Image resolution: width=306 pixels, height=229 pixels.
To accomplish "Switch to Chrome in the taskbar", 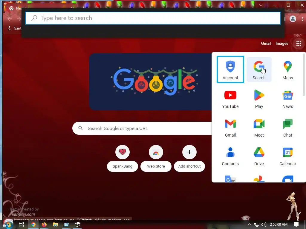I will (33, 225).
